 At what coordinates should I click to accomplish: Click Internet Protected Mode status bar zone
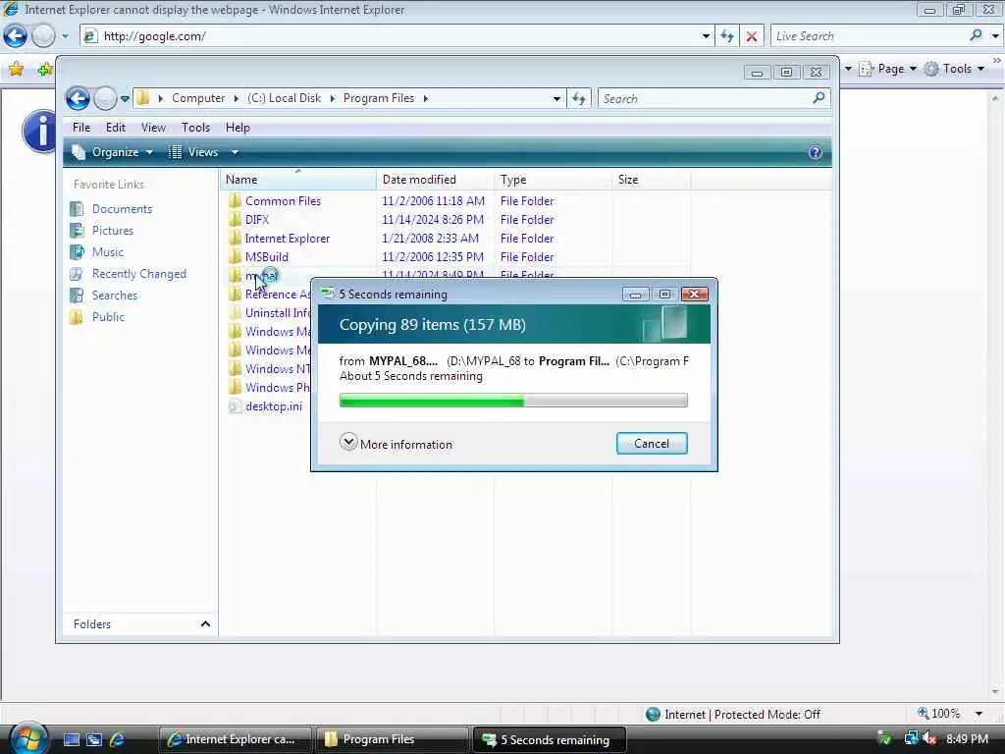point(733,714)
